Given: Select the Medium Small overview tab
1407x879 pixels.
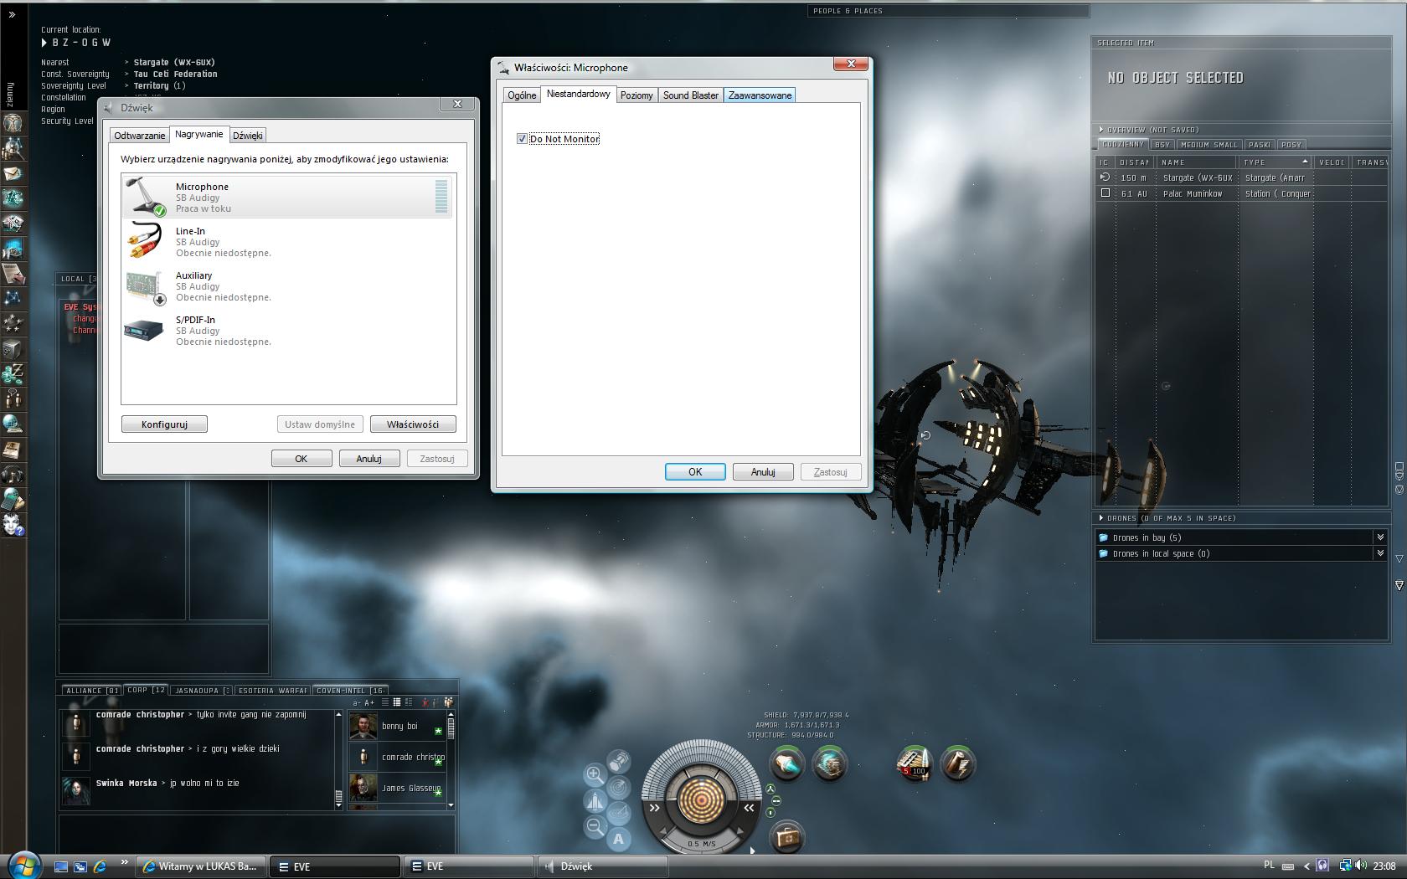Looking at the screenshot, I should tap(1209, 145).
